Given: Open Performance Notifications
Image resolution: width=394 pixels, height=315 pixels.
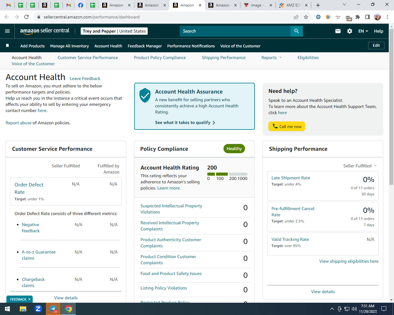Looking at the screenshot, I should pos(191,46).
